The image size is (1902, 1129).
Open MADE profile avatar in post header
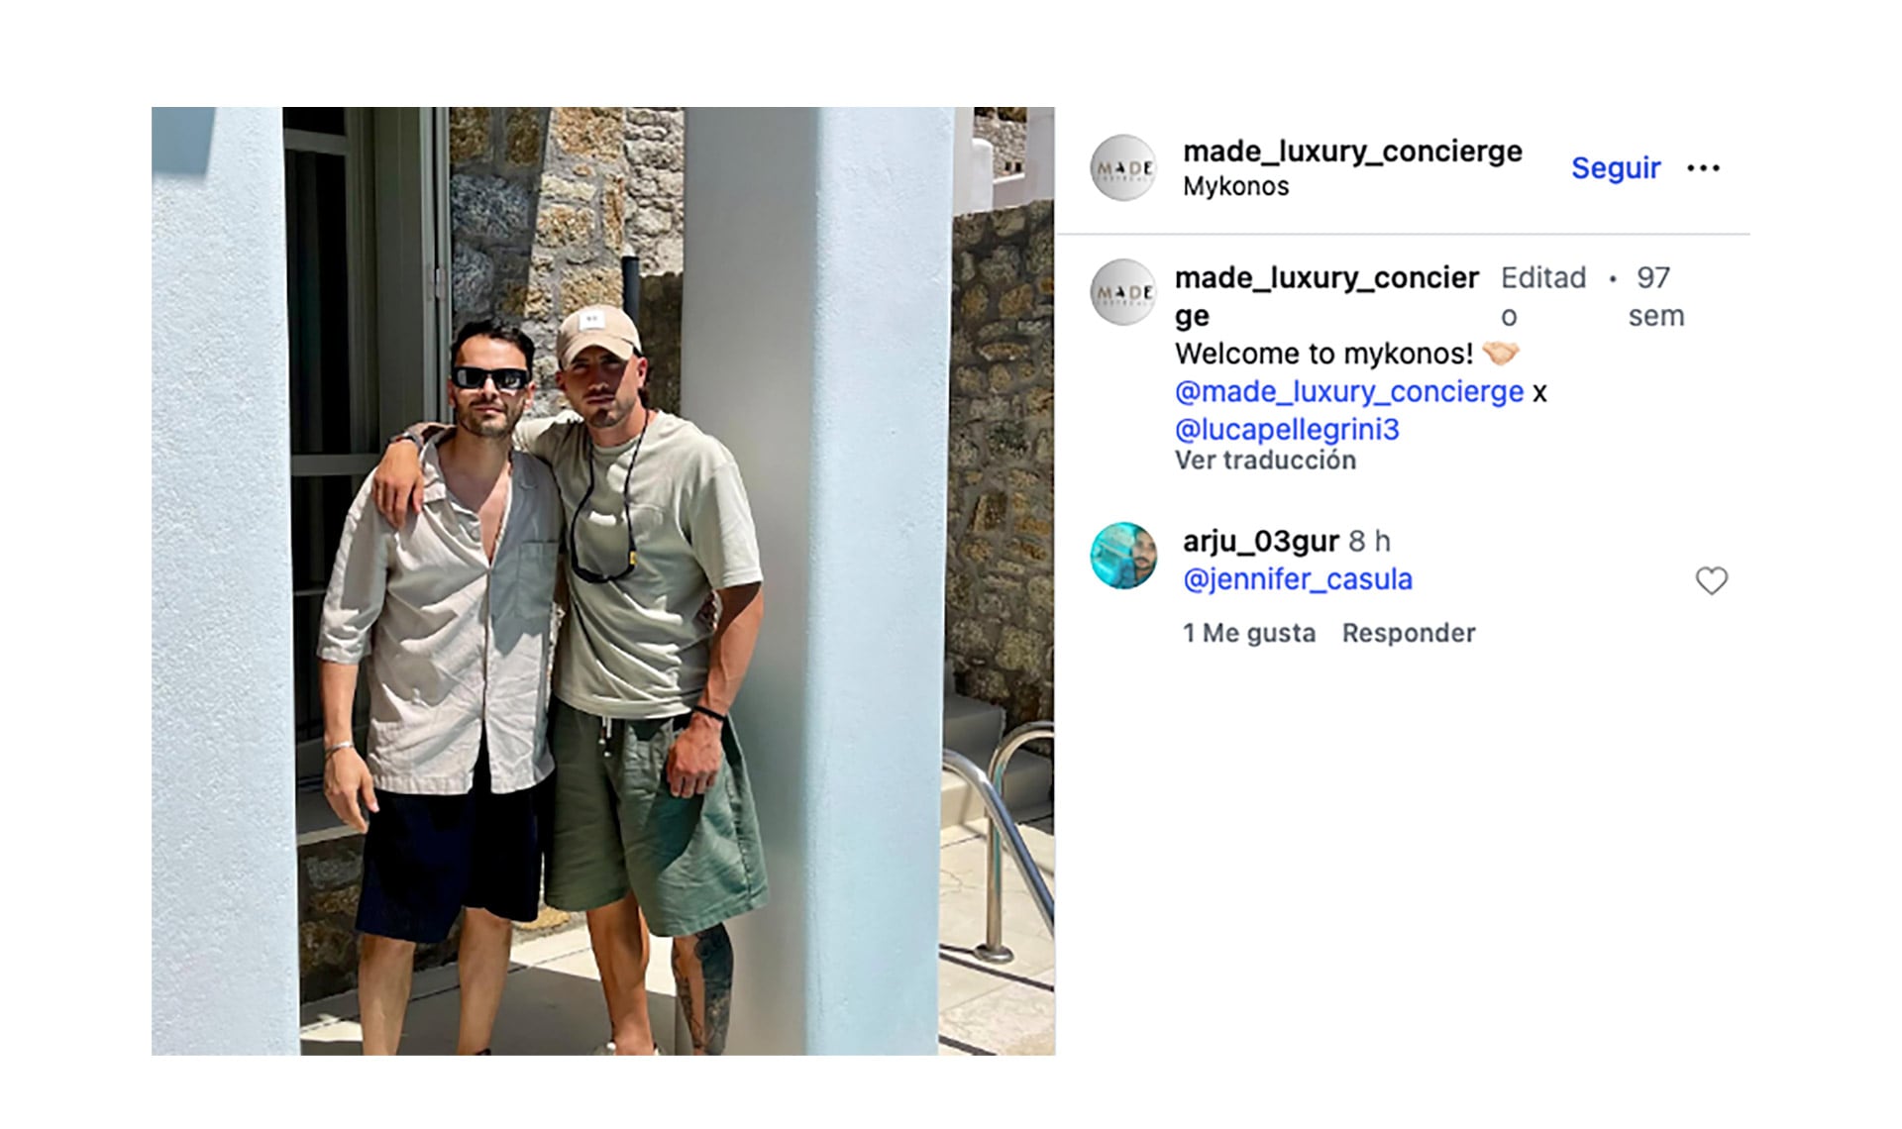(x=1123, y=168)
